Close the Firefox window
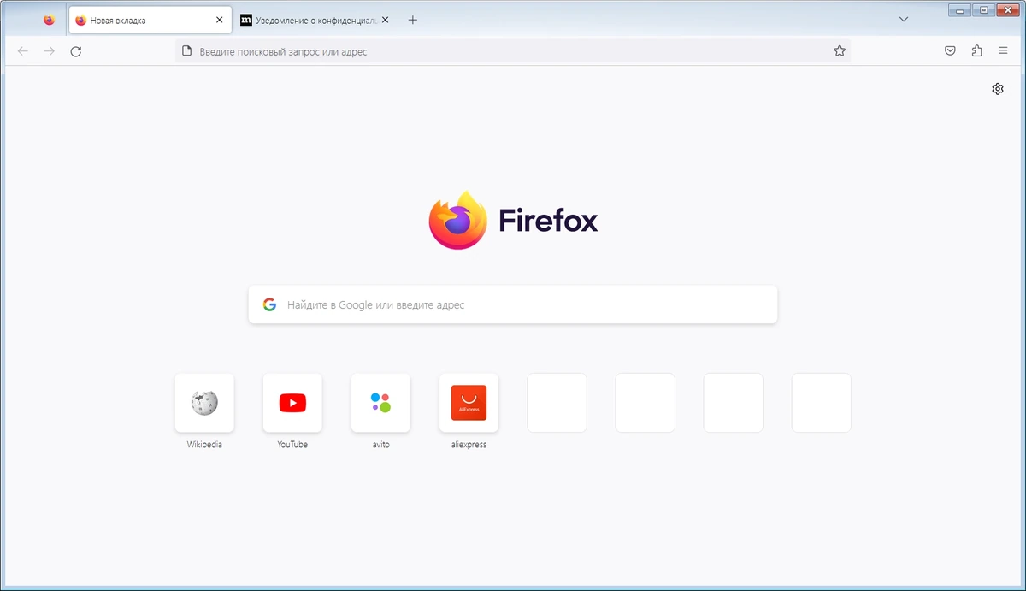This screenshot has height=591, width=1026. [1007, 9]
